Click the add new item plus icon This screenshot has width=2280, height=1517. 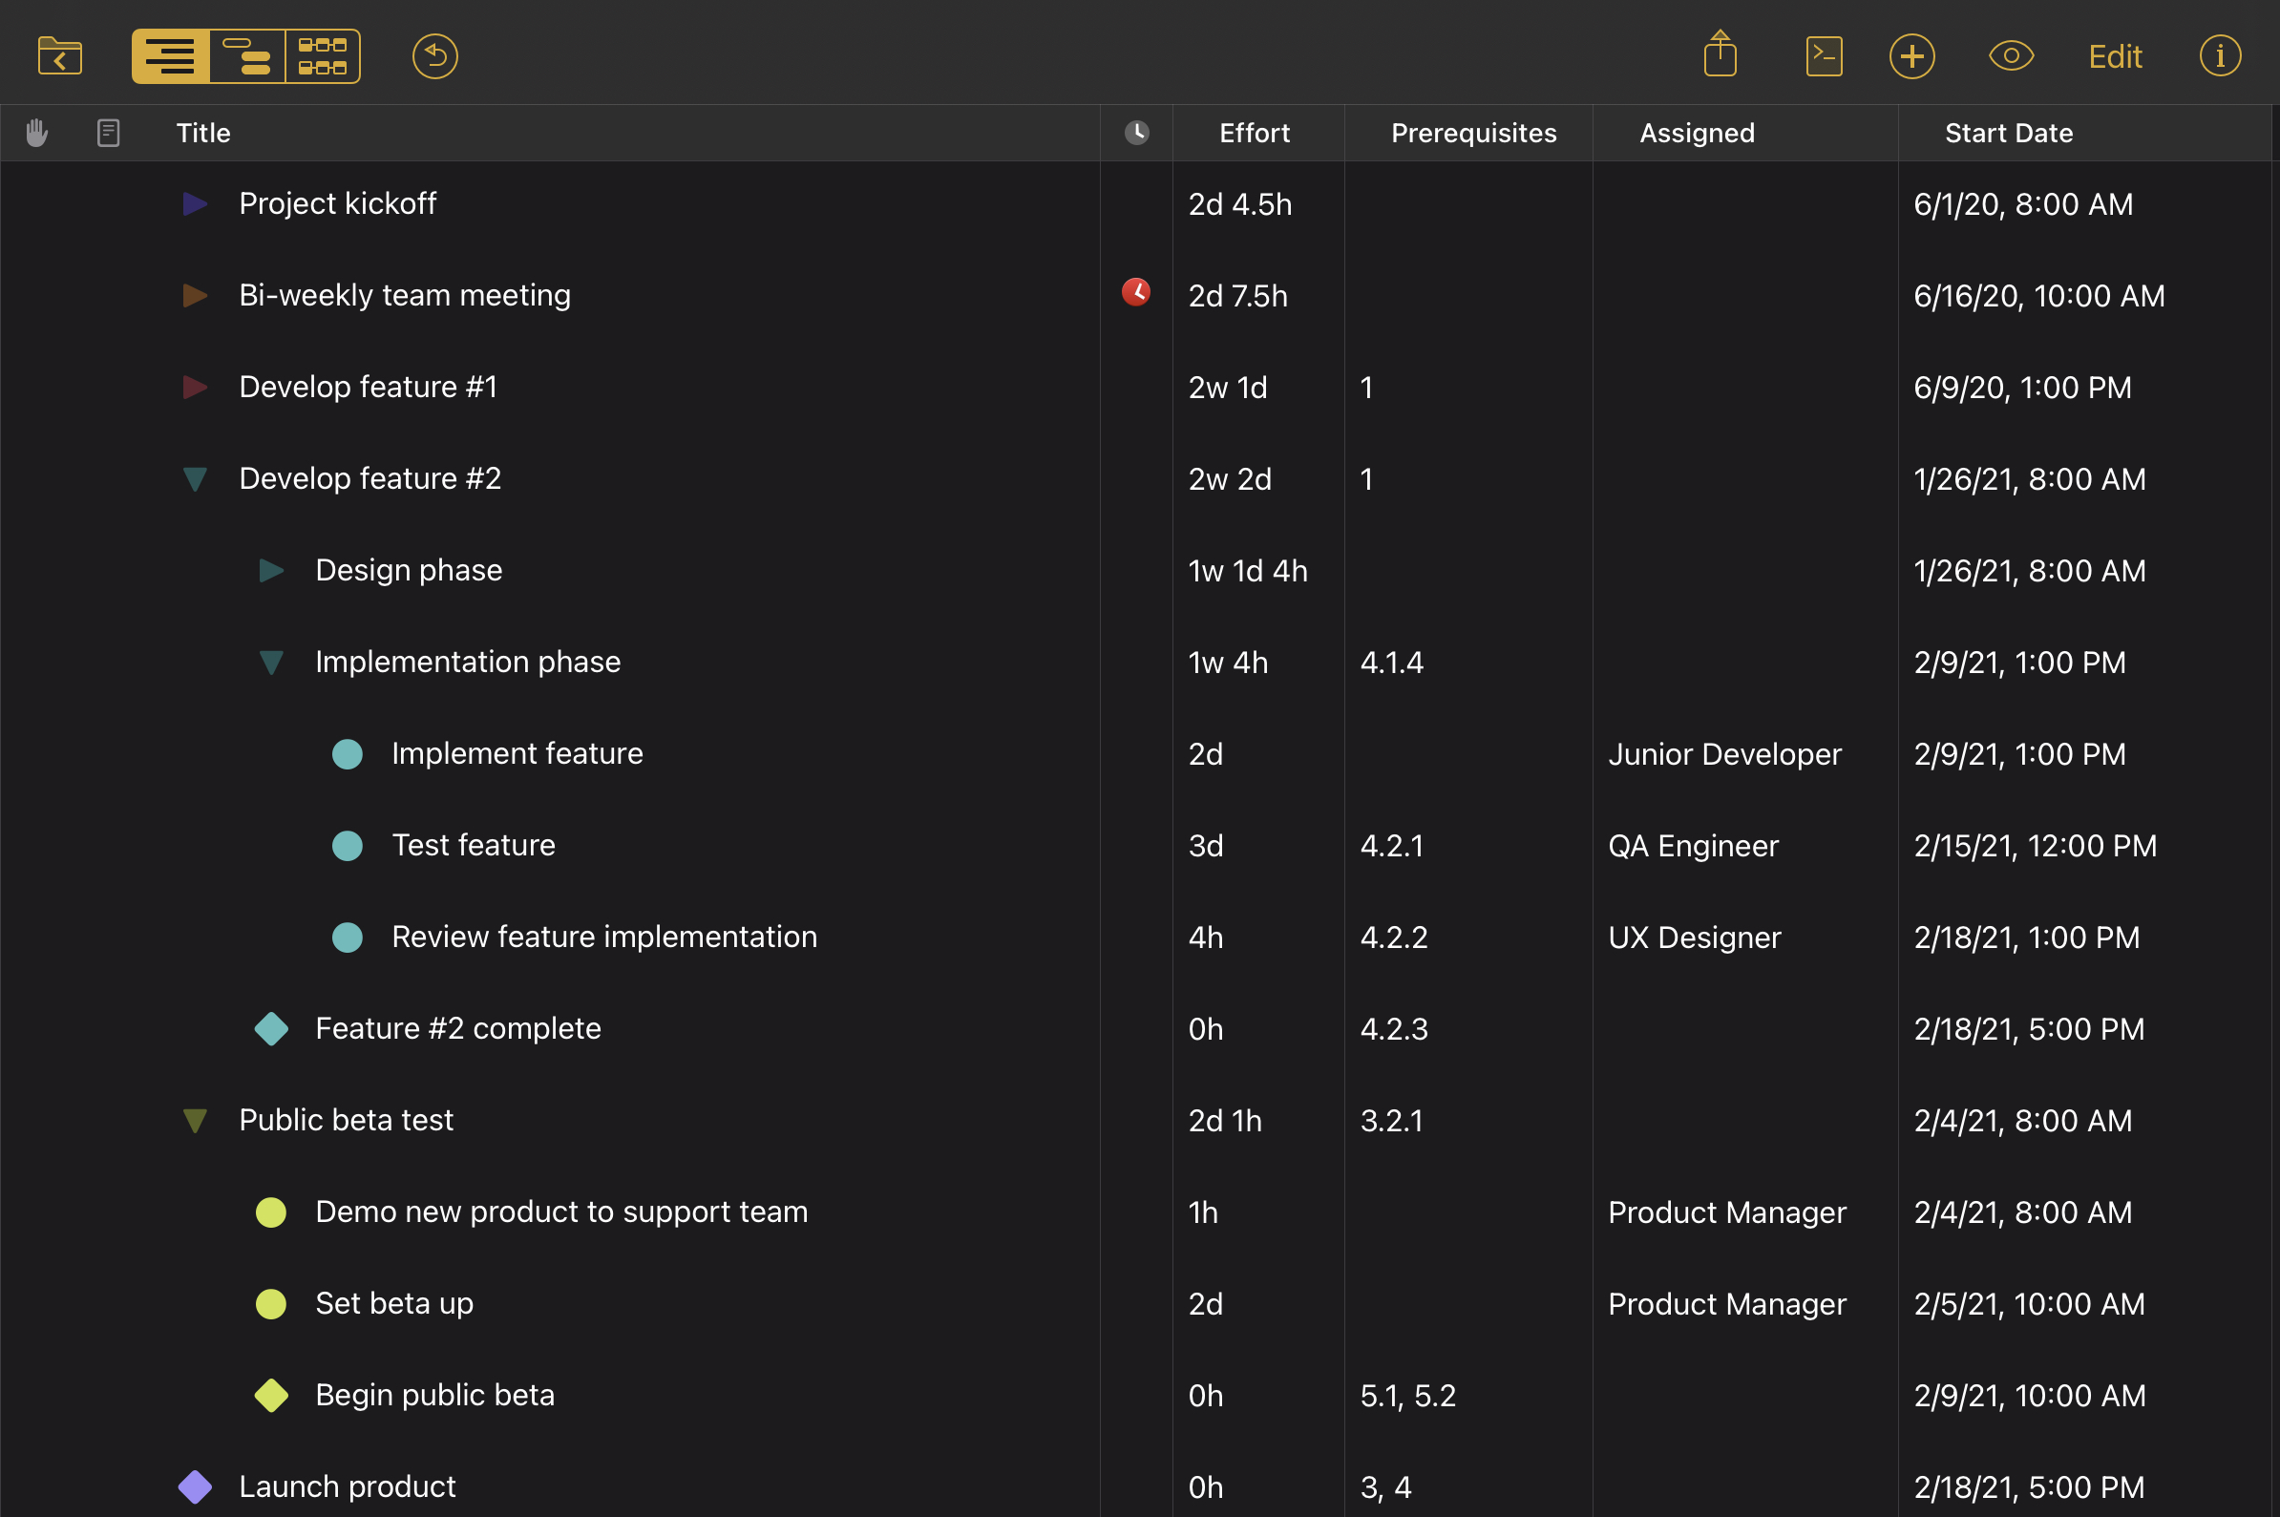pyautogui.click(x=1911, y=57)
